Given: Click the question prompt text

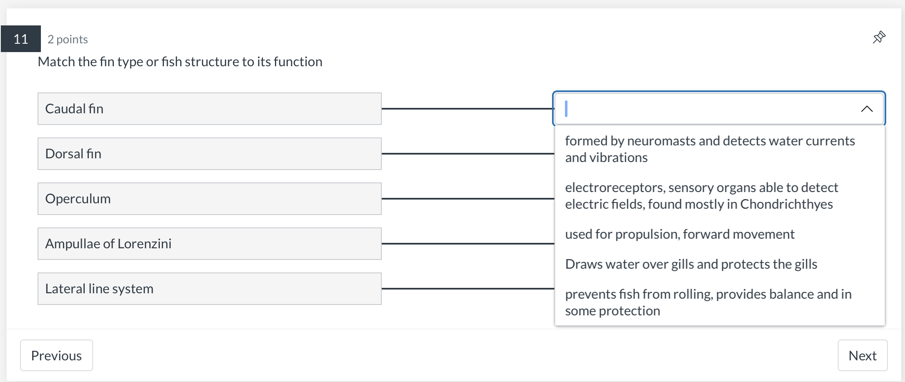Looking at the screenshot, I should coord(180,61).
